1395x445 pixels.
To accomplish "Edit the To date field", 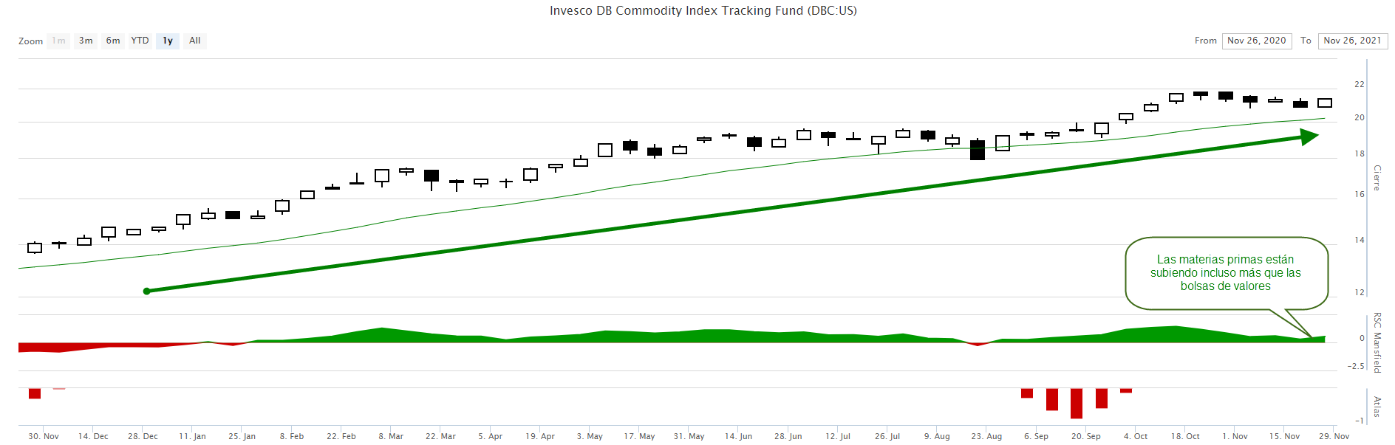I will (x=1352, y=41).
